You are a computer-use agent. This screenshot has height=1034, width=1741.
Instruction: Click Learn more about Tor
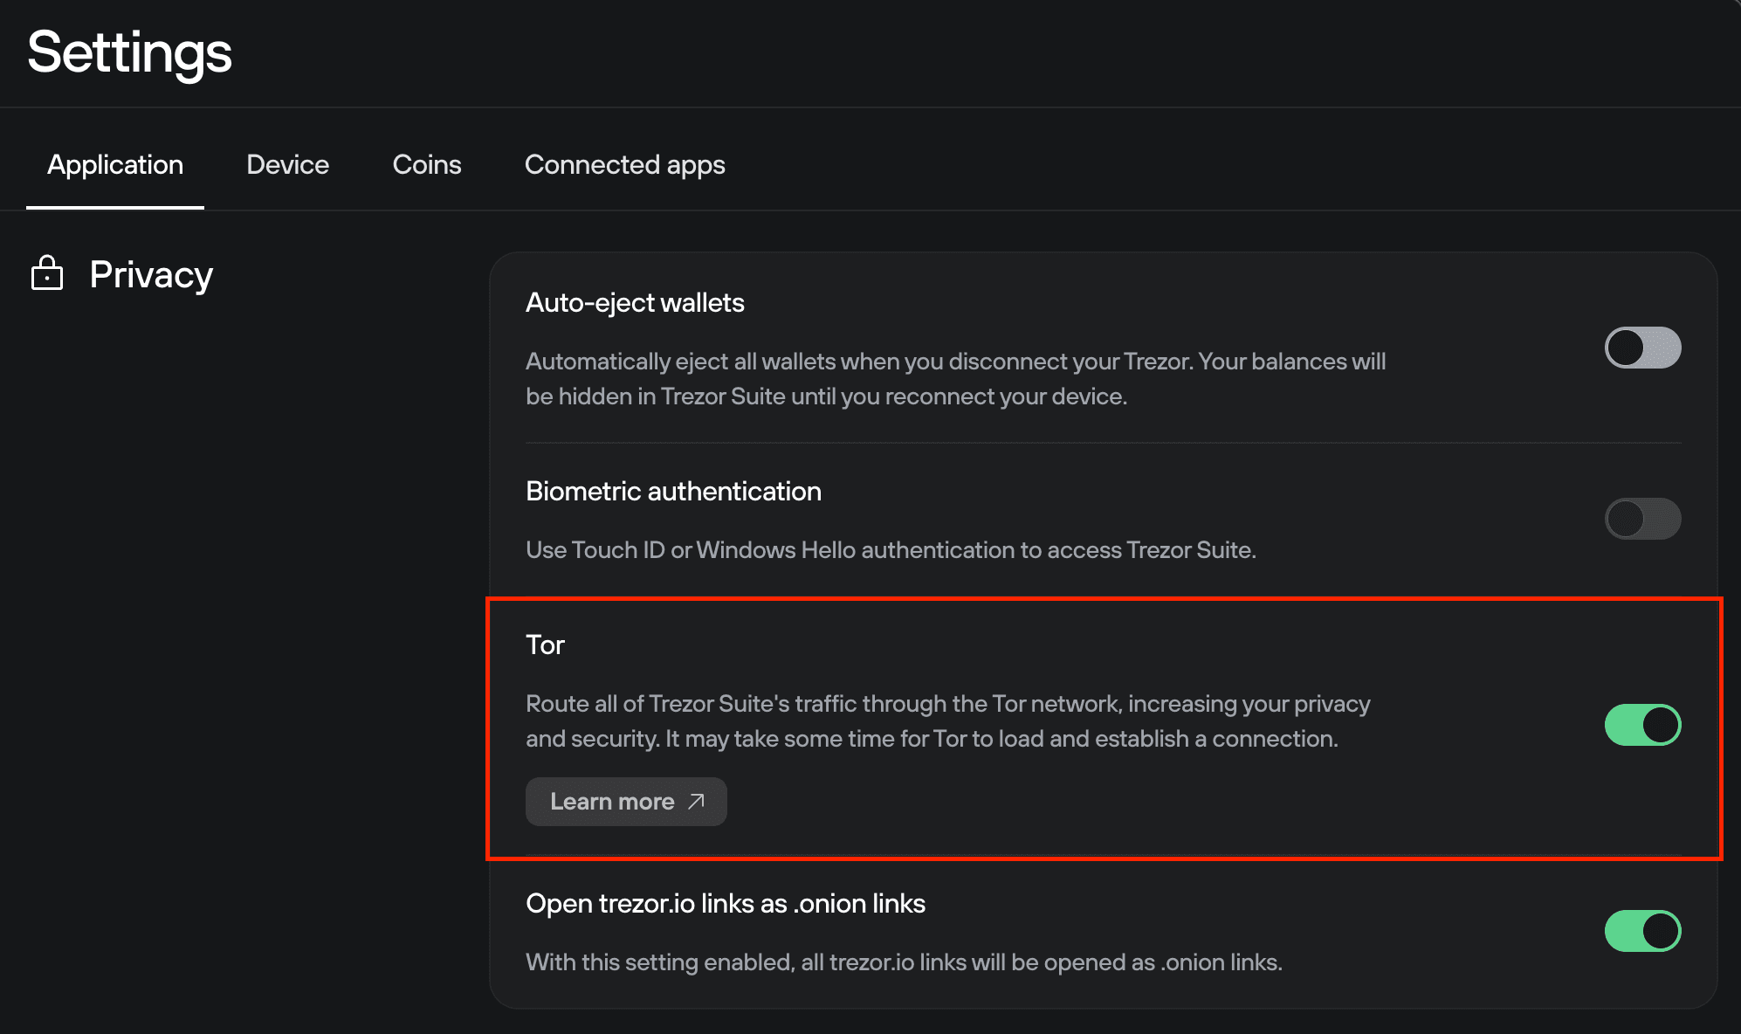pos(625,801)
